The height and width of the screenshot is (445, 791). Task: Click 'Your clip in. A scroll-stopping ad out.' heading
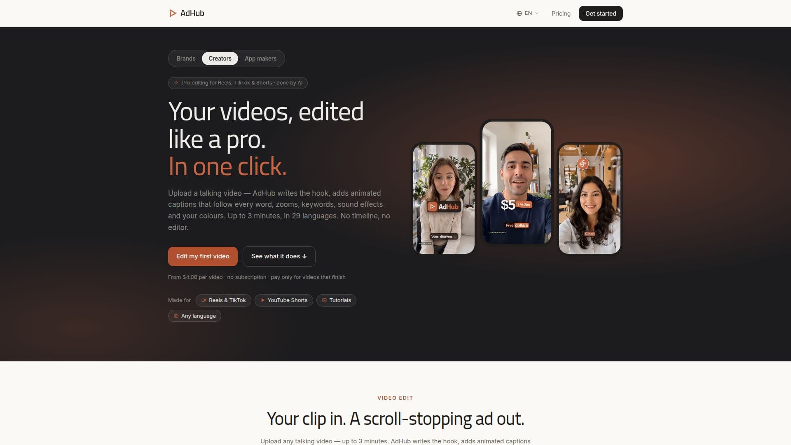pos(395,419)
